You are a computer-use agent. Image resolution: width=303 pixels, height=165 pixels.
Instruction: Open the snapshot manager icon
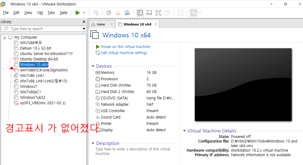tap(127, 13)
